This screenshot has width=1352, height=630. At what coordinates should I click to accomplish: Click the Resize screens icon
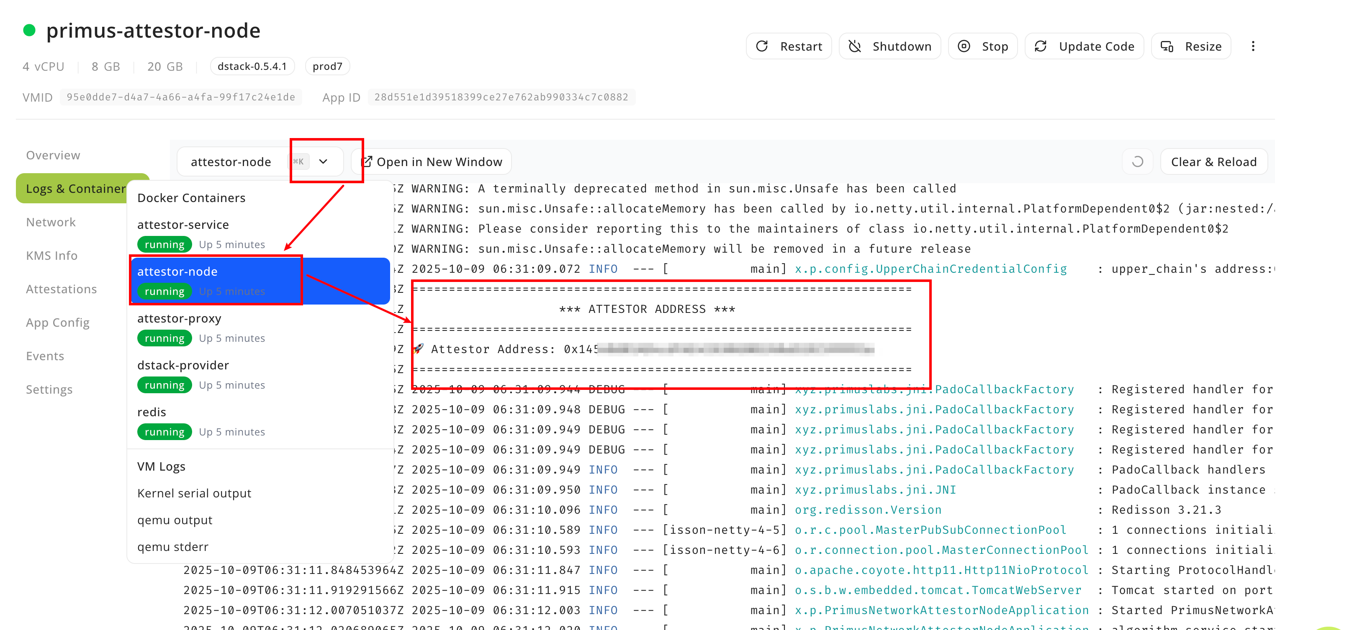click(1167, 46)
